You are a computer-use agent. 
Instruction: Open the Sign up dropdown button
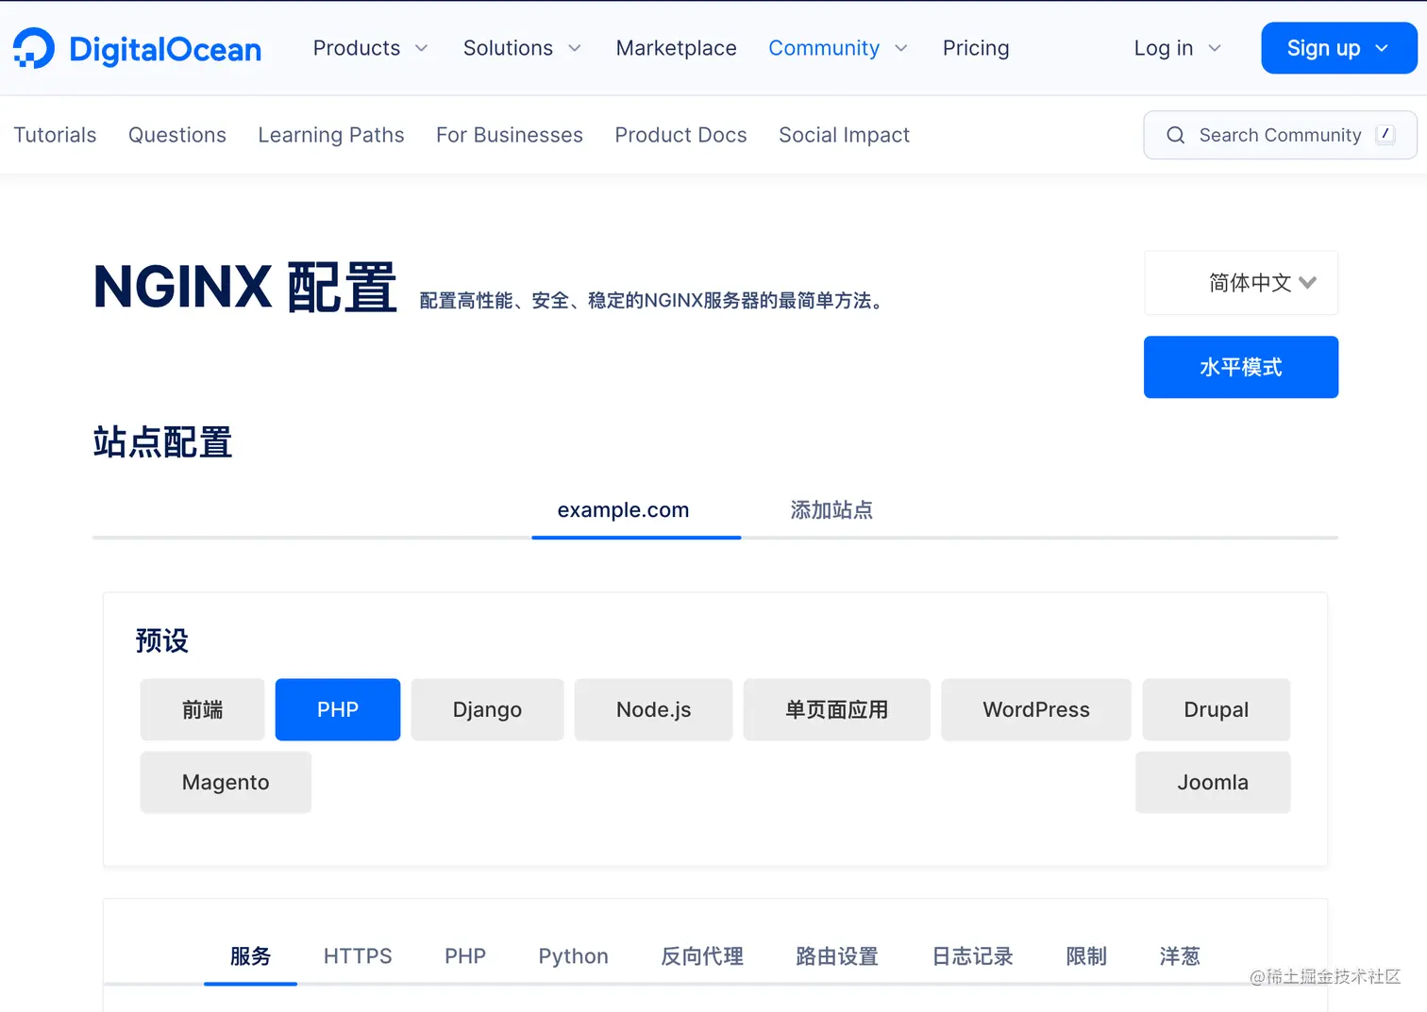pos(1339,48)
